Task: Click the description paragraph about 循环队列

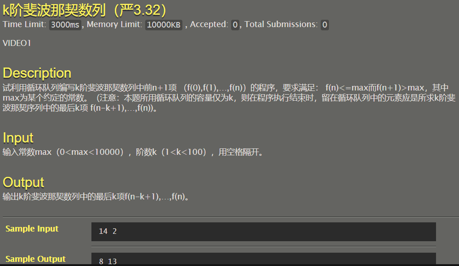Action: click(229, 98)
